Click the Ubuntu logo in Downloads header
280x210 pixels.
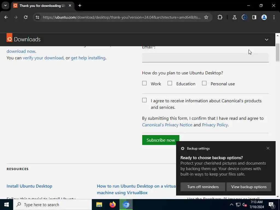click(10, 38)
